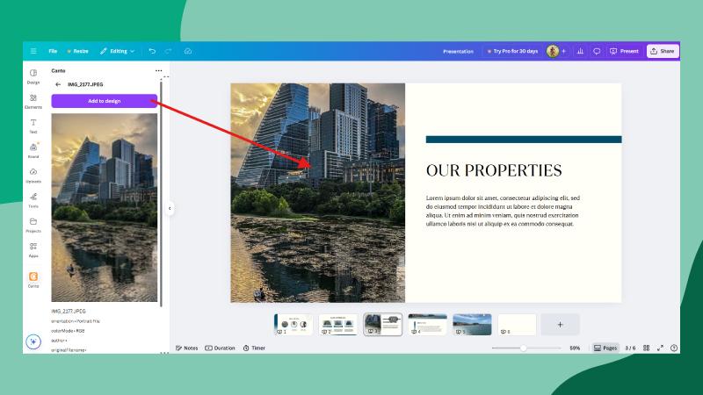
Task: Click Add to design button
Action: [104, 101]
